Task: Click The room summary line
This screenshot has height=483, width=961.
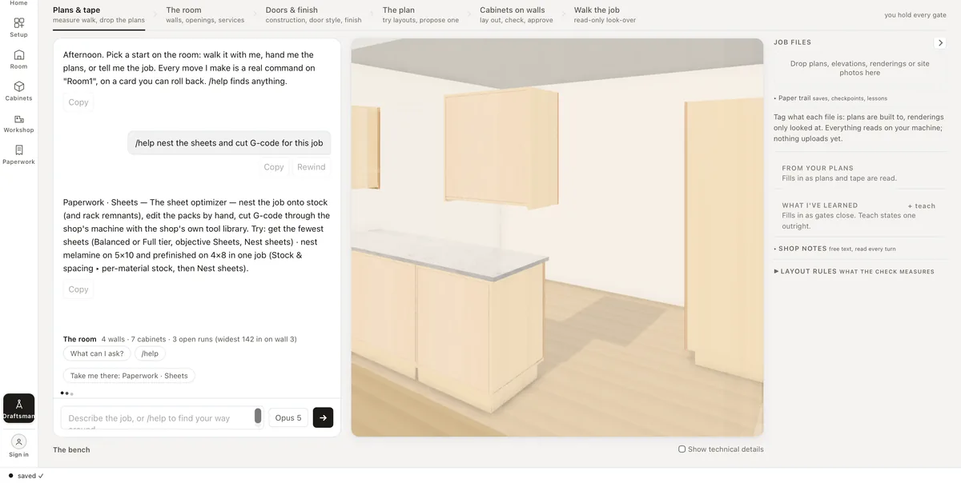Action: pyautogui.click(x=180, y=339)
